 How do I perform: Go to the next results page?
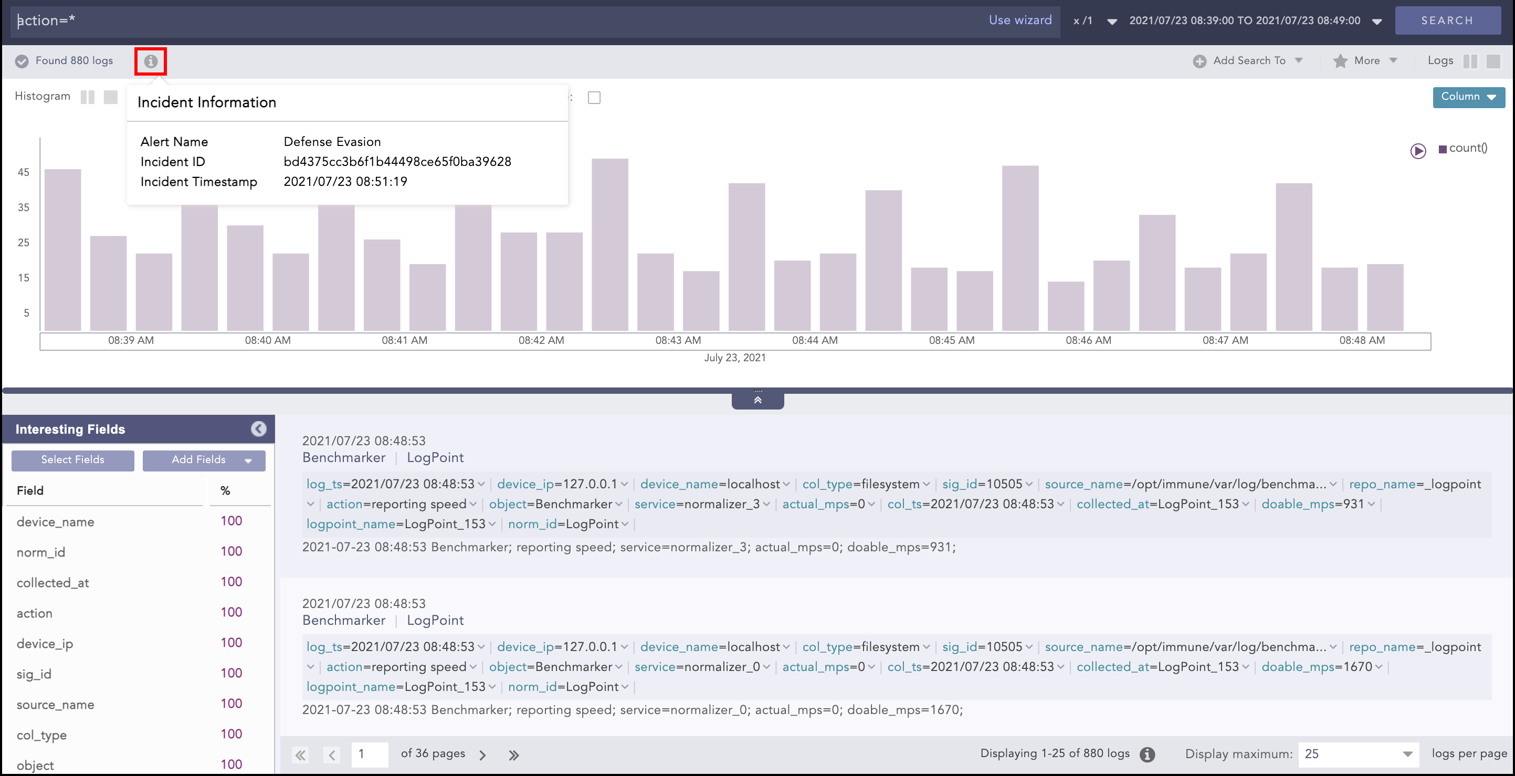pos(482,755)
